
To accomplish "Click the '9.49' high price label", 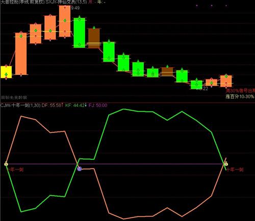I will coord(75,8).
